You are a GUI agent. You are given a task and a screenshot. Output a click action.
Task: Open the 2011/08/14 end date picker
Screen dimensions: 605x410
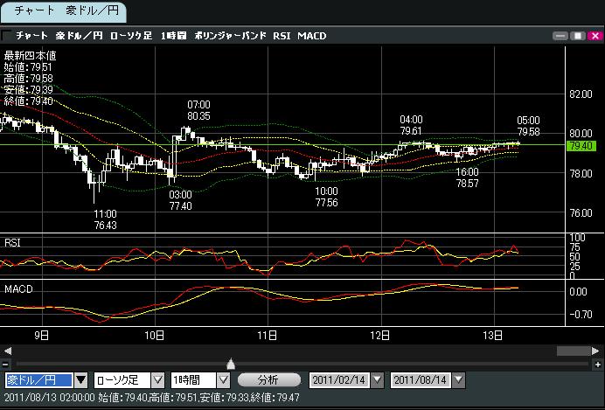(457, 380)
